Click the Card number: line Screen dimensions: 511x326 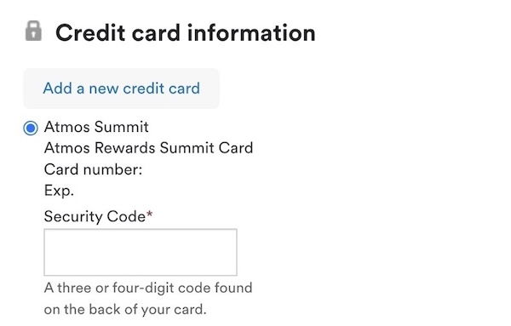93,169
